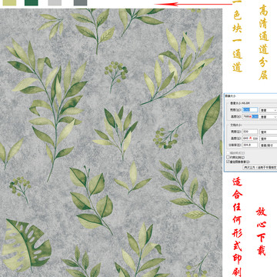Screen dimensions: 277x277
Task: Click the pixel height input field
Action: (250, 116)
